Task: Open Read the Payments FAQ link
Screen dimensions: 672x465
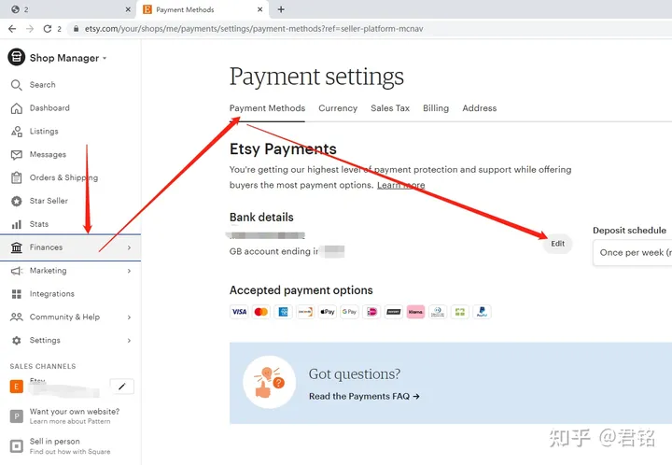Action: (364, 397)
